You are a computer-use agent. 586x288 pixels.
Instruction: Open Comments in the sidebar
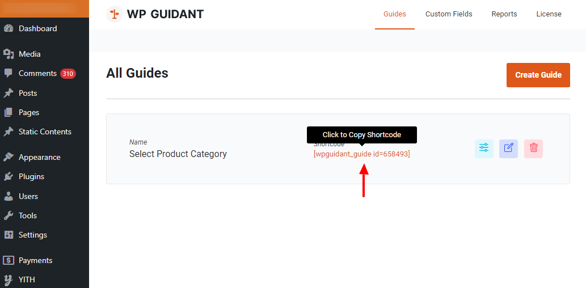[37, 73]
